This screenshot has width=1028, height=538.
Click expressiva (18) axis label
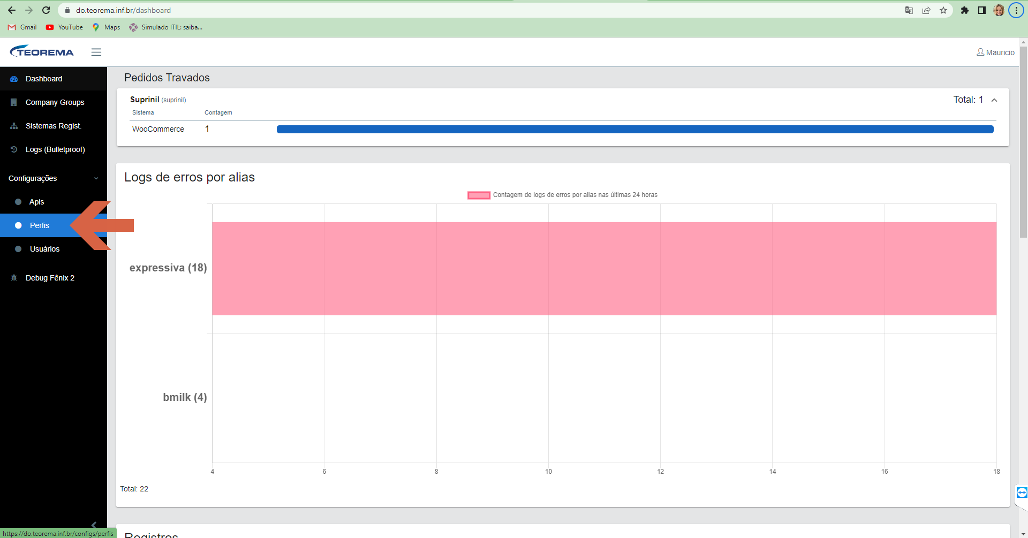pos(168,268)
